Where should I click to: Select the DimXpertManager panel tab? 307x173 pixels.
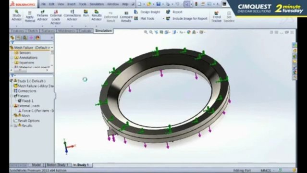coord(31,37)
